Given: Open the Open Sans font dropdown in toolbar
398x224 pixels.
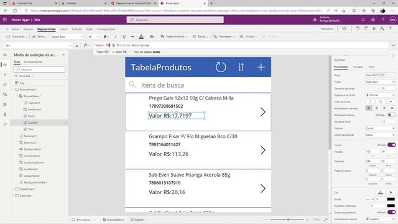Looking at the screenshot, I should 67,37.
